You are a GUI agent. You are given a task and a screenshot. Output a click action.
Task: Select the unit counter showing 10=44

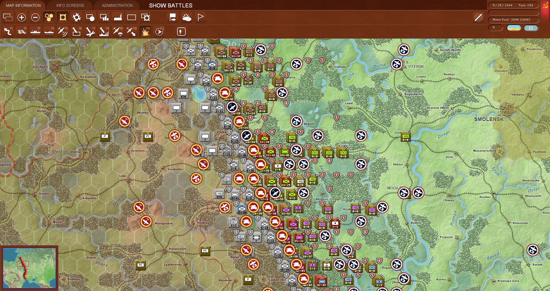285,266
